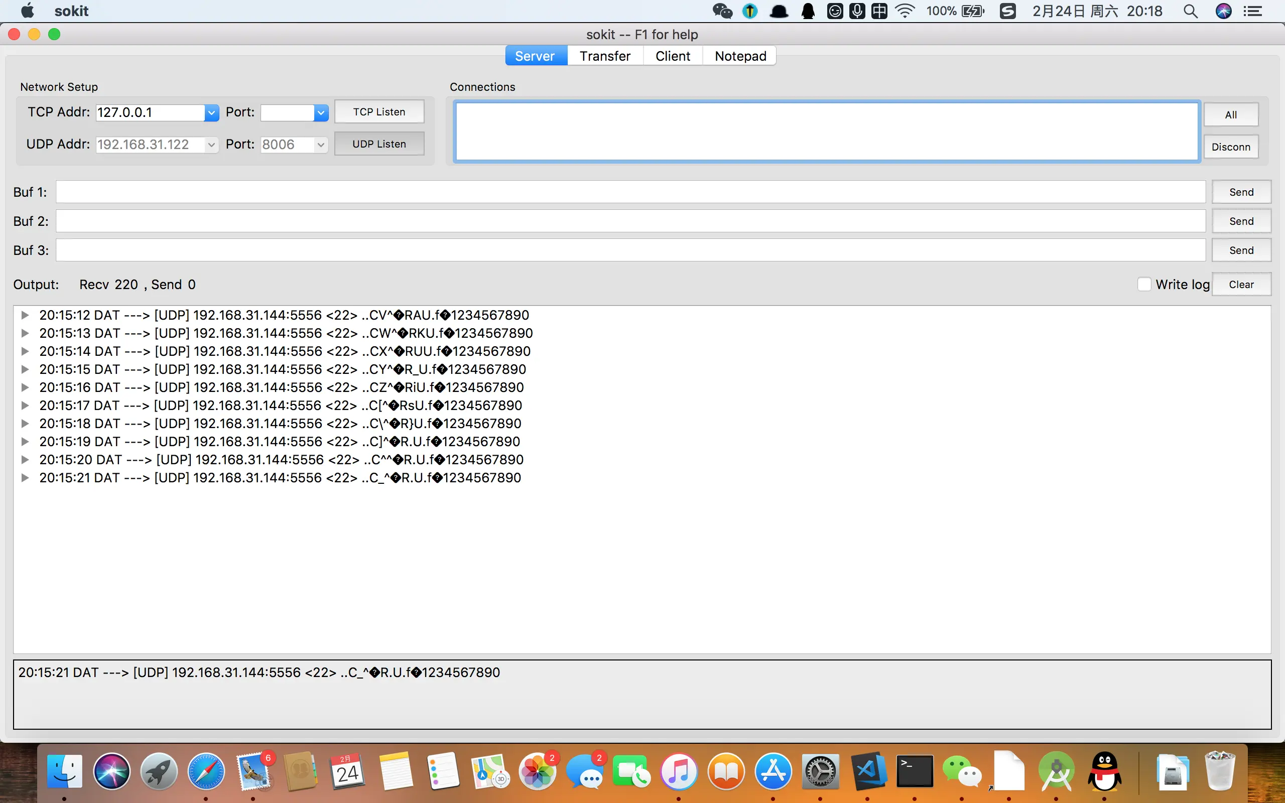Click the Clear output button
1285x803 pixels.
pyautogui.click(x=1241, y=284)
